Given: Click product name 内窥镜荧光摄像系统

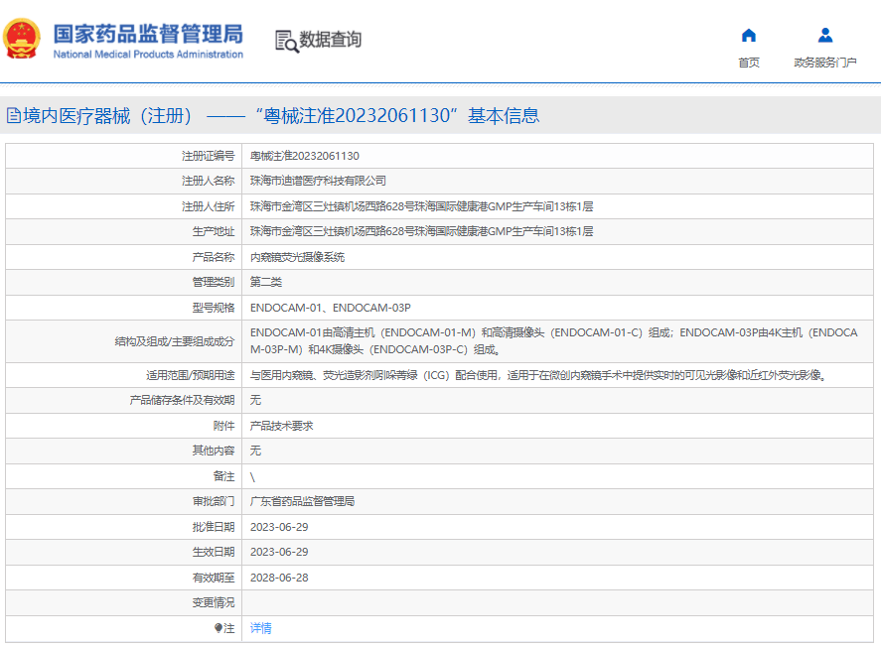Looking at the screenshot, I should click(297, 256).
